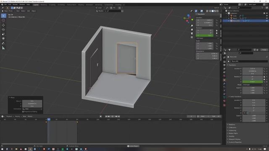This screenshot has height=151, width=269.
Task: Select the Select Box tool in the viewport toolbar
Action: coord(3,16)
